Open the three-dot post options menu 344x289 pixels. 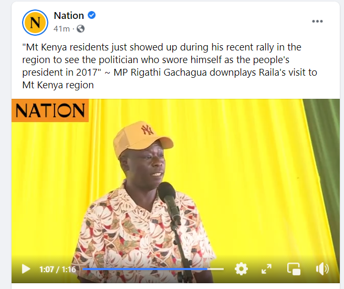click(317, 22)
